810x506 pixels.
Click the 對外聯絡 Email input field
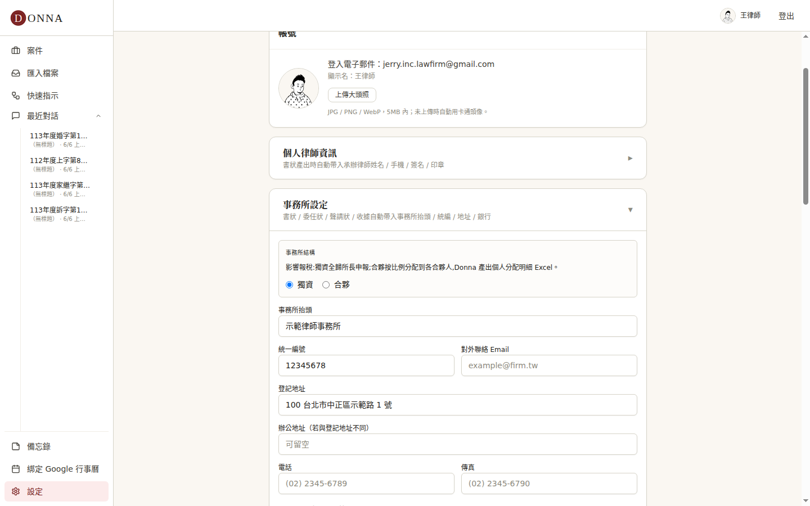click(549, 365)
